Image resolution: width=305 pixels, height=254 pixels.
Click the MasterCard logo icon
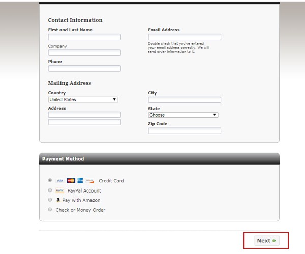pos(71,181)
